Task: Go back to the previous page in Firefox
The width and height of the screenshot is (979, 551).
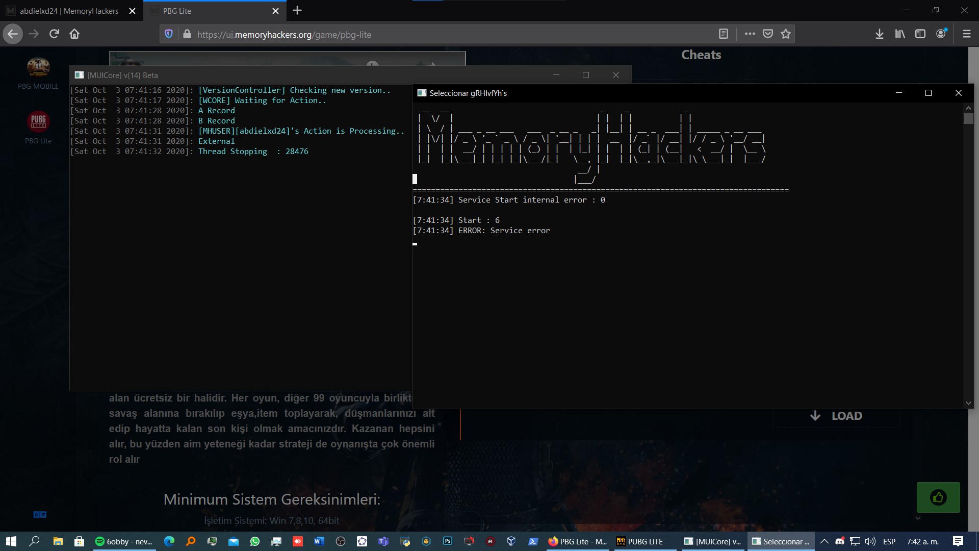Action: [13, 34]
